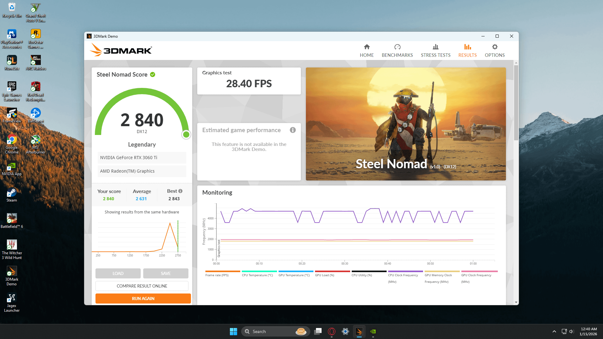This screenshot has height=339, width=603.
Task: Click Compare Result Online button
Action: tap(142, 286)
